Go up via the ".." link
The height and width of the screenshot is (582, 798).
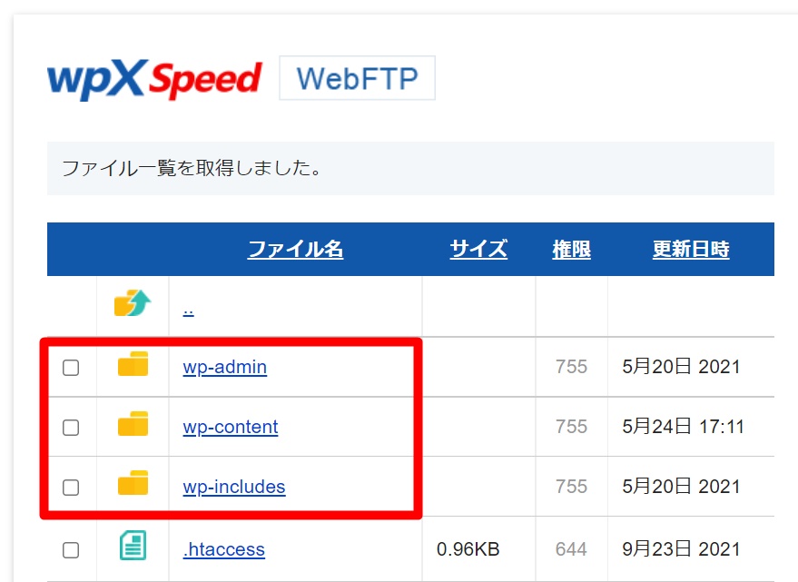coord(188,311)
